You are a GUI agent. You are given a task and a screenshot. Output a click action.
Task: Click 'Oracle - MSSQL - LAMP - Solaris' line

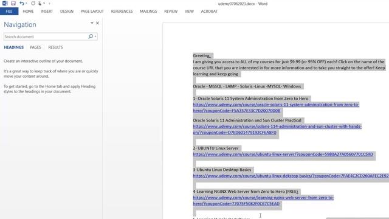(x=247, y=86)
